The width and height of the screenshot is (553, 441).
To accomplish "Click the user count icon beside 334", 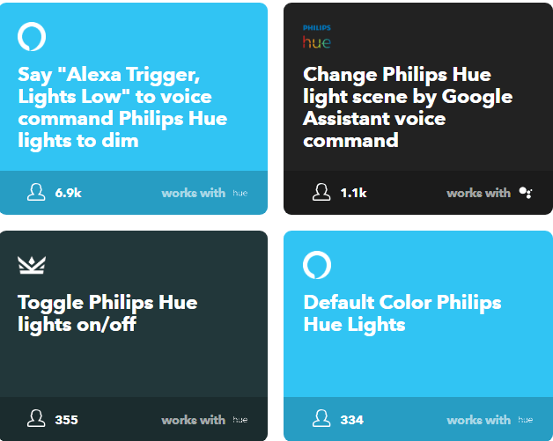I will [321, 420].
